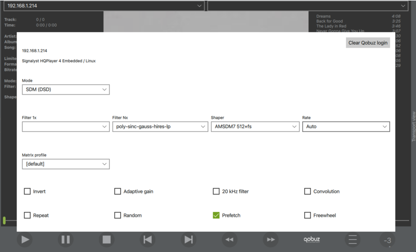The height and width of the screenshot is (252, 416).
Task: Expand the Shaper dropdown AMSDM7 512+fs
Action: [254, 126]
